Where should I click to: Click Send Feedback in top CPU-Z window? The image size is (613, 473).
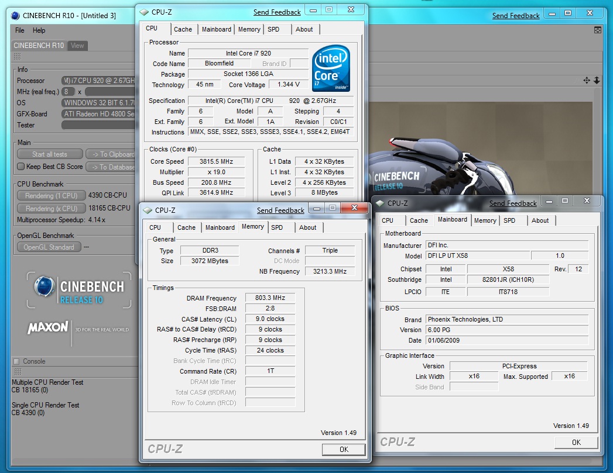click(x=277, y=12)
